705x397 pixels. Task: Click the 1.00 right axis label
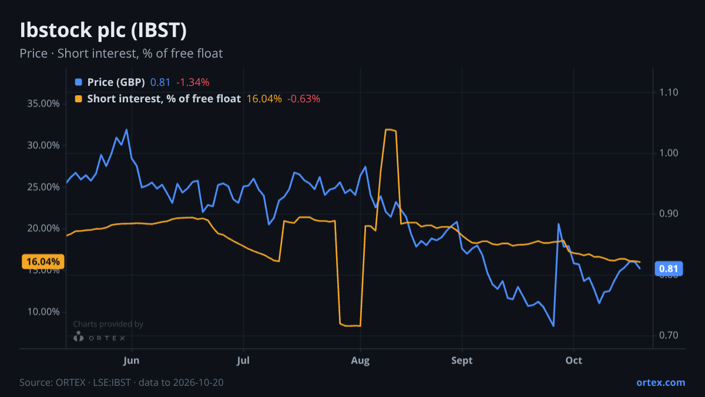(669, 153)
